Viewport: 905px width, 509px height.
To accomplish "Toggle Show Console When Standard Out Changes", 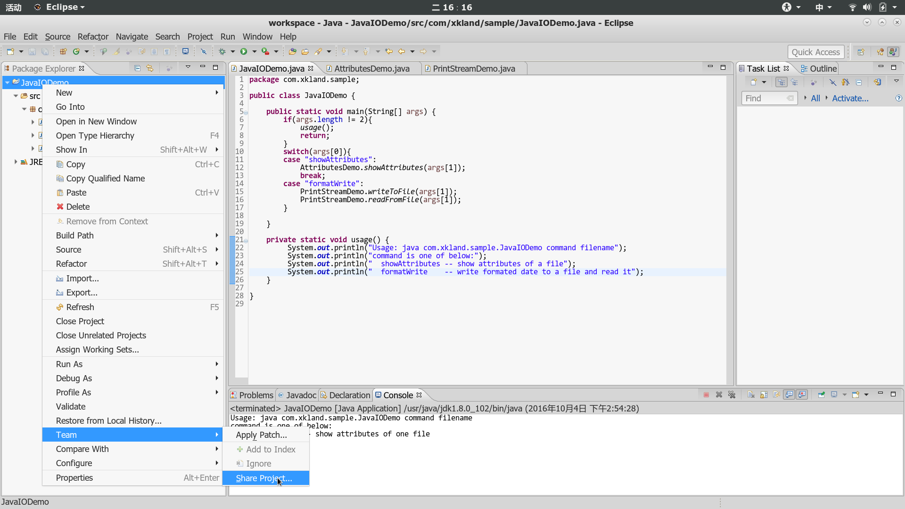I will pyautogui.click(x=790, y=395).
